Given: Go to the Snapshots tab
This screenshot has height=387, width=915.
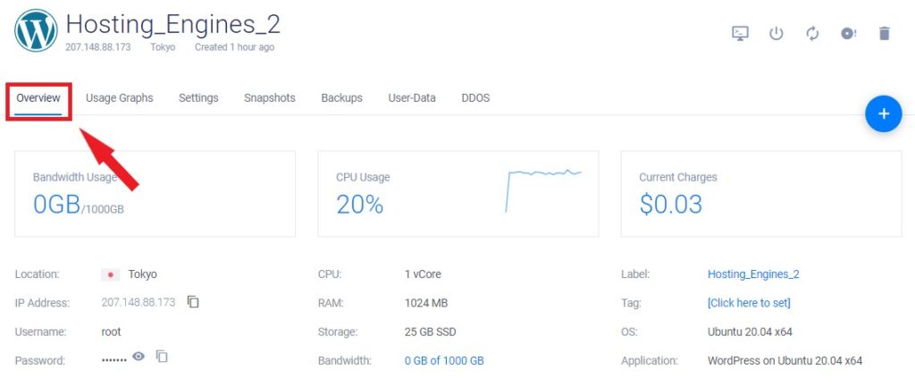Looking at the screenshot, I should tap(270, 98).
